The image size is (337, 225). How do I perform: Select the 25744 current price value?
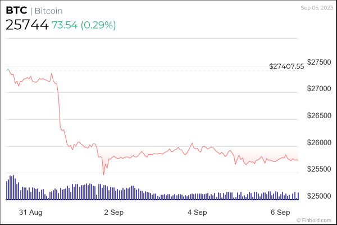click(26, 25)
